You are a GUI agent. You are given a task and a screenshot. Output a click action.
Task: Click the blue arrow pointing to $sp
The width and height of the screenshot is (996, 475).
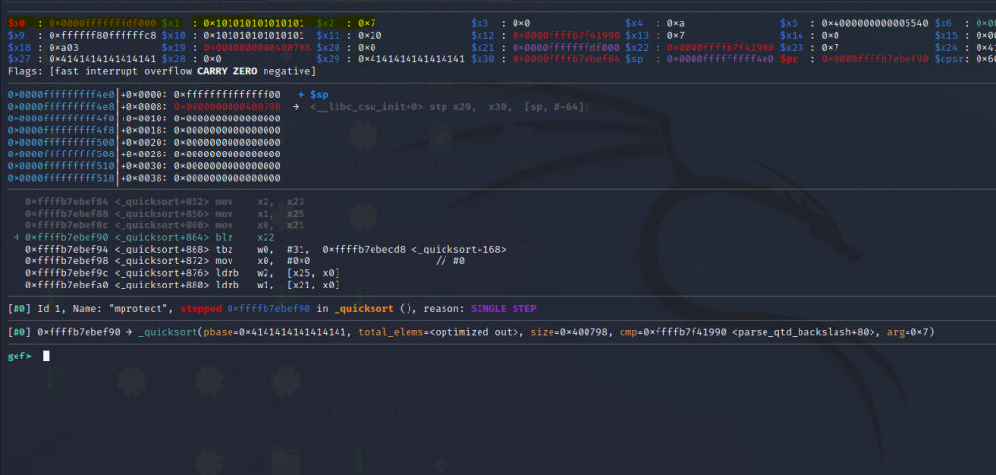302,94
